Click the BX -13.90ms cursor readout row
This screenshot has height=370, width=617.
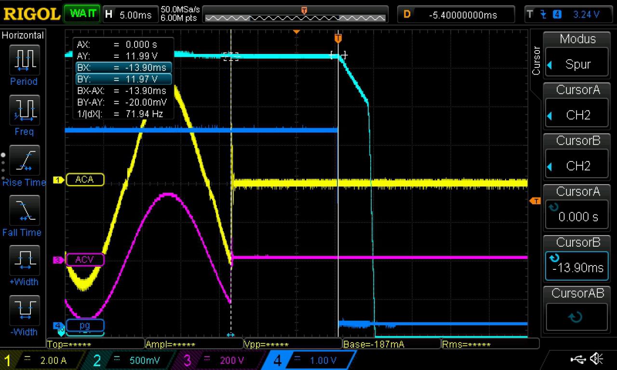123,67
